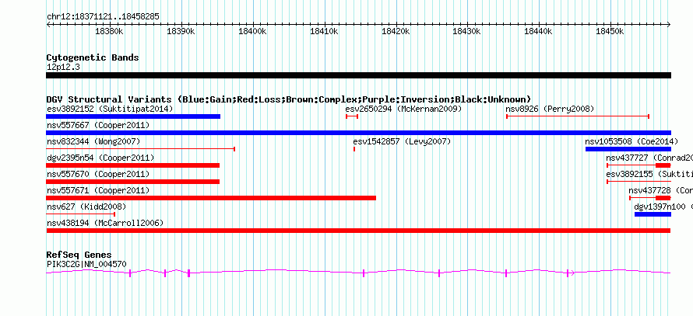Select the full-width red nsv438194 bar
Screen dimensions: 693x316
[x=358, y=231]
